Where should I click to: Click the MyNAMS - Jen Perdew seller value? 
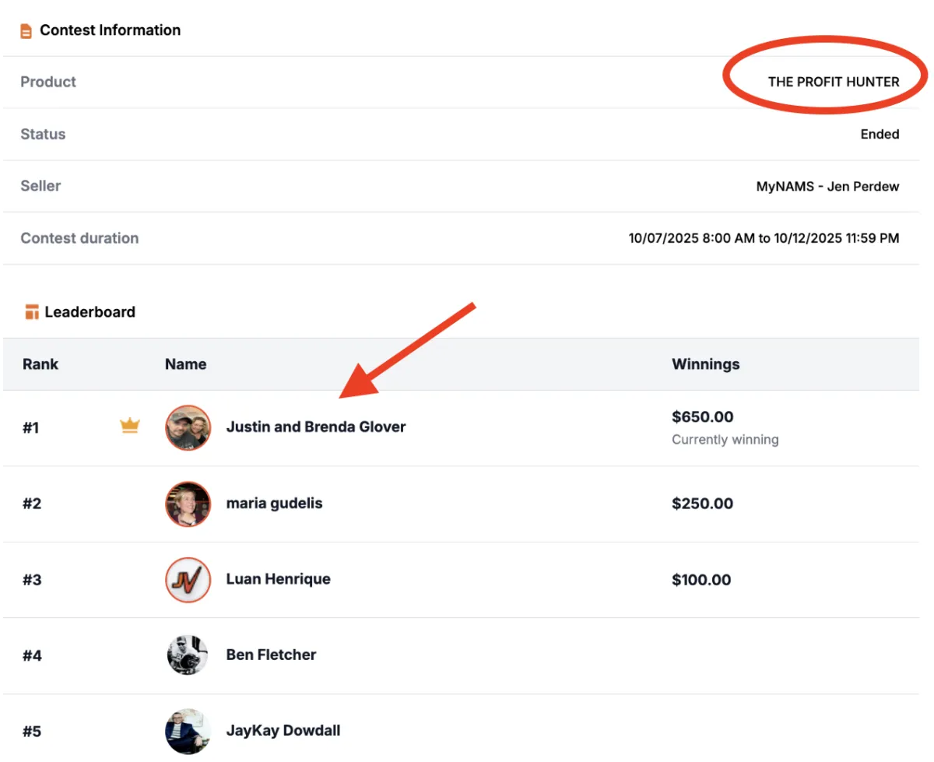pyautogui.click(x=828, y=186)
